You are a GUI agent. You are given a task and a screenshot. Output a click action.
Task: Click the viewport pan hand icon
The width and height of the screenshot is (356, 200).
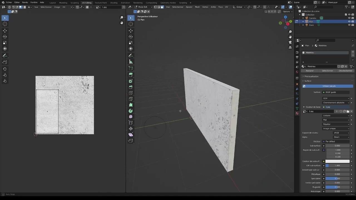pos(290,37)
